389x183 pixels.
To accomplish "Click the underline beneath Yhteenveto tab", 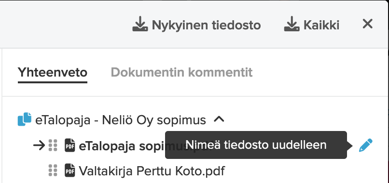I will pos(52,82).
